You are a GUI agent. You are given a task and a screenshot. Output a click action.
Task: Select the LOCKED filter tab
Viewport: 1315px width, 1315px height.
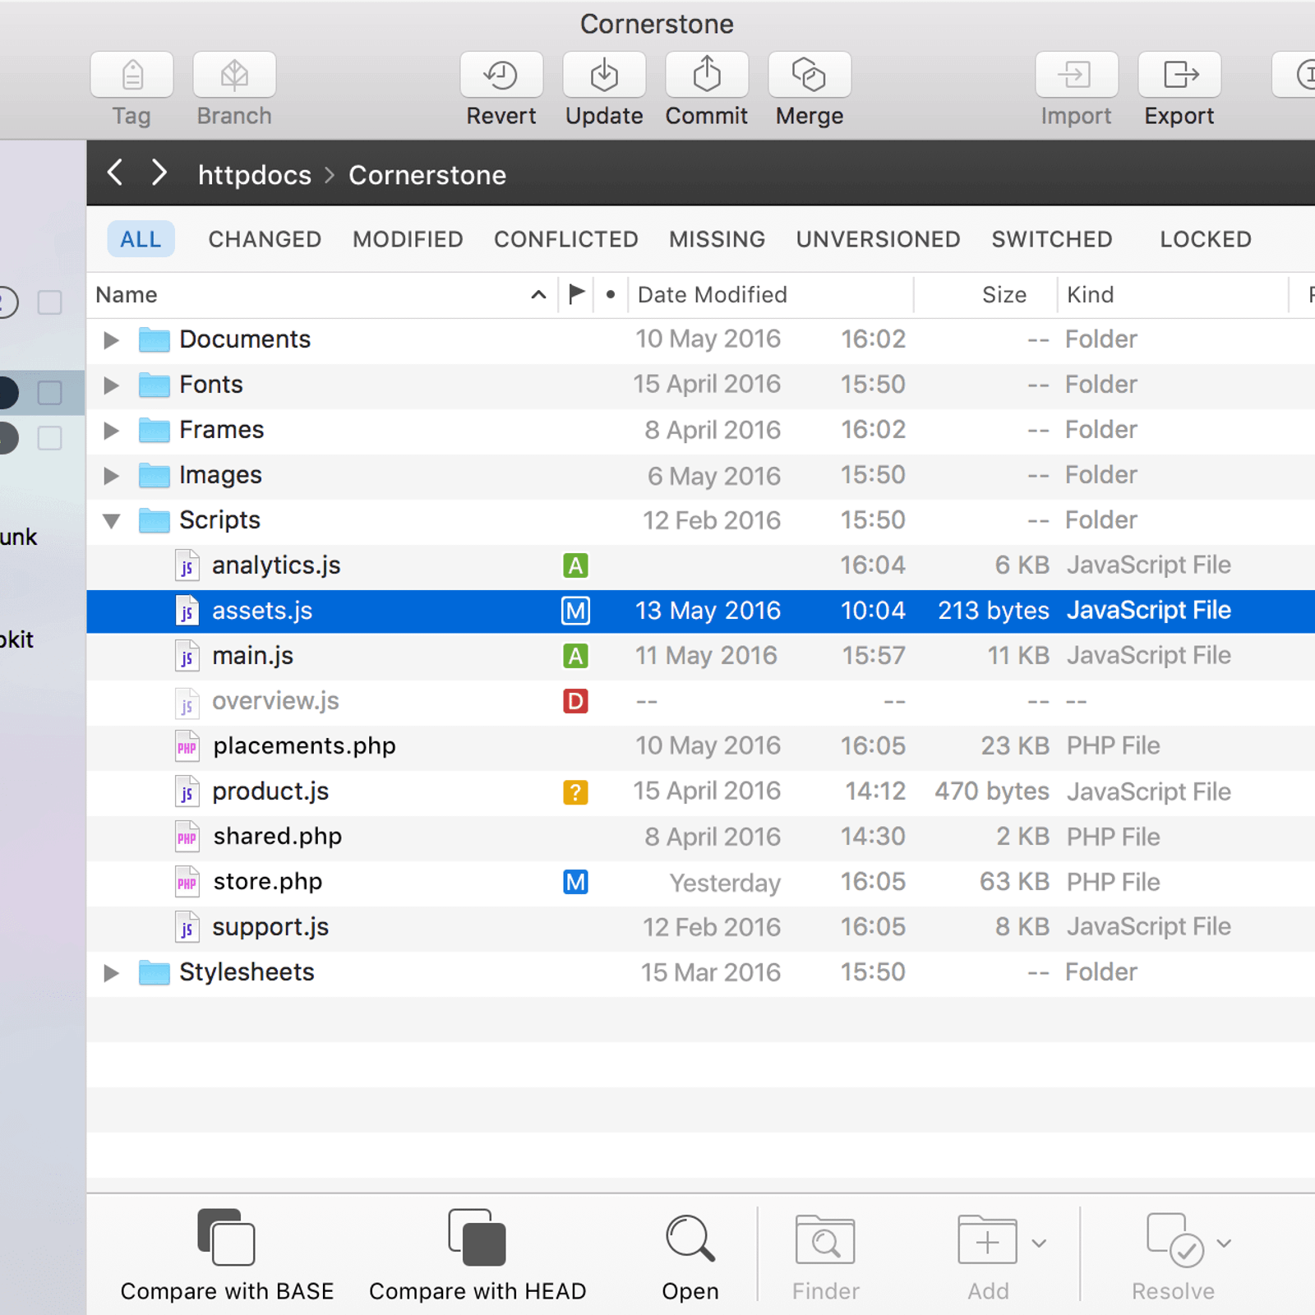(1206, 239)
